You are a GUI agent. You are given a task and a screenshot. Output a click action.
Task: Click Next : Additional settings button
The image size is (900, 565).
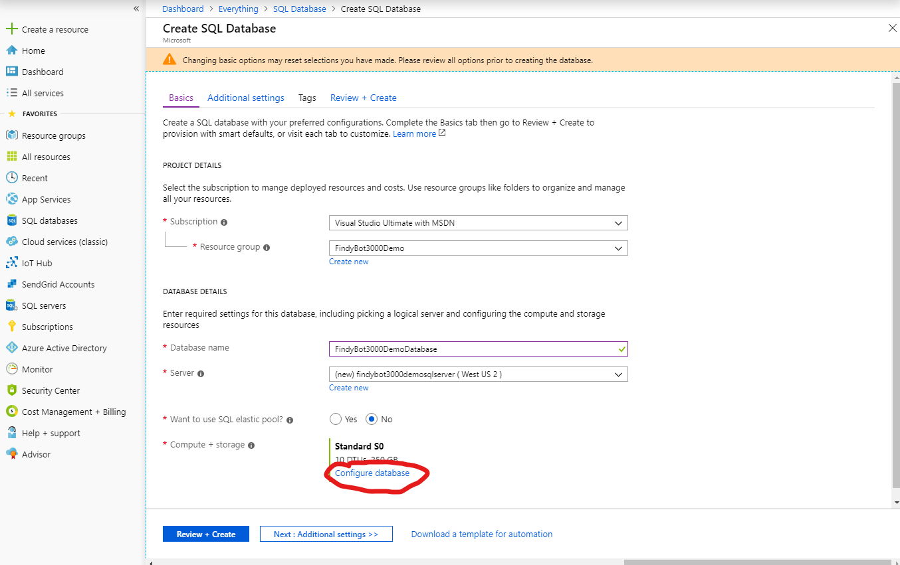pos(326,534)
